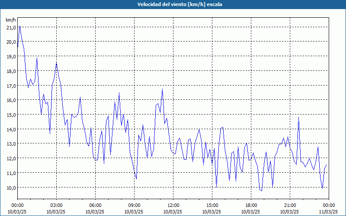The image size is (346, 216).
Task: Select the 16,0 y-axis value
Action: pos(12,100)
